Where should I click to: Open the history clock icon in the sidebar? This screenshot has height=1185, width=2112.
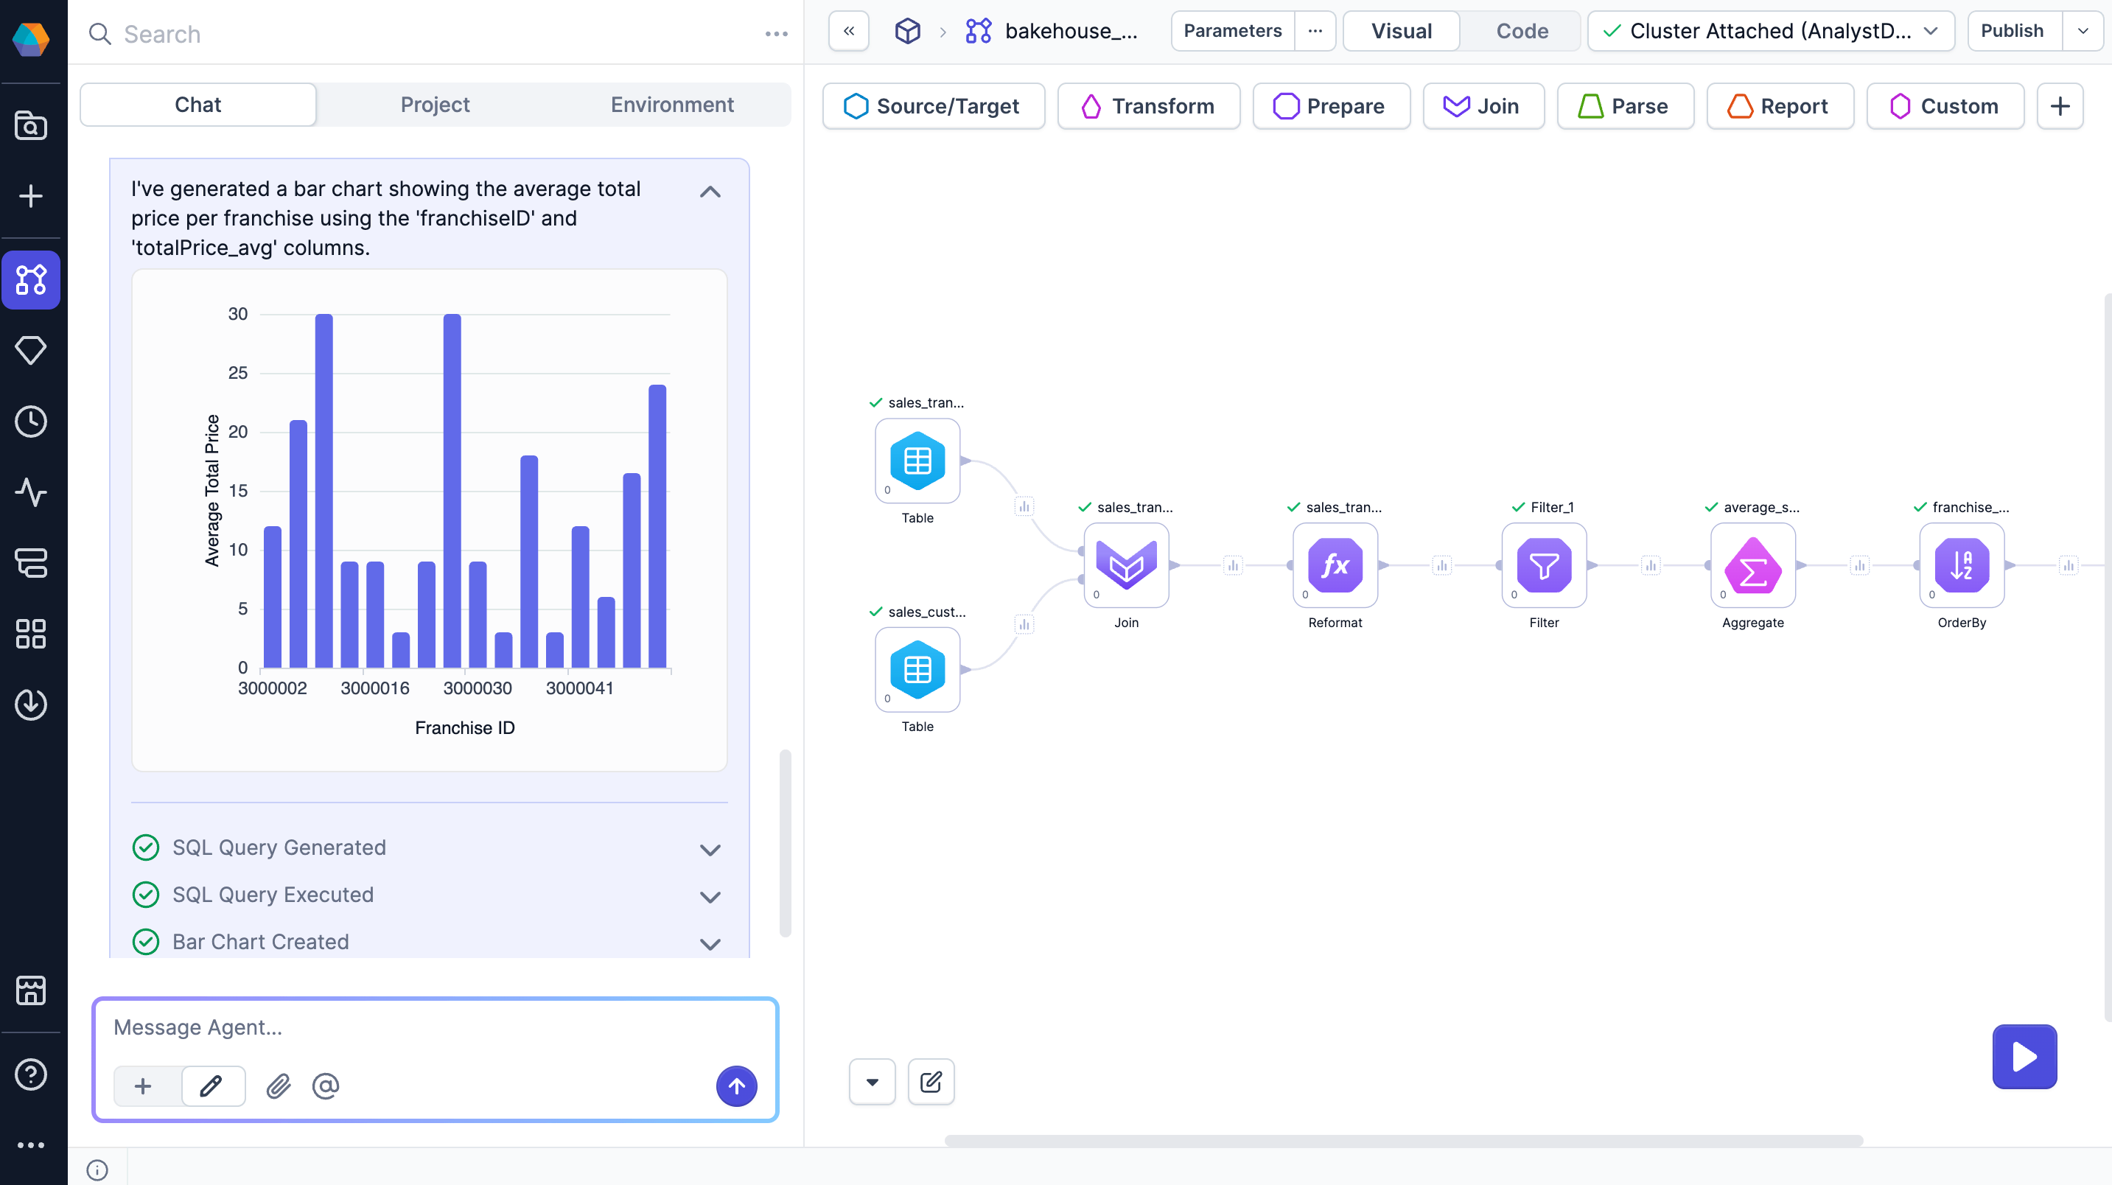(31, 422)
